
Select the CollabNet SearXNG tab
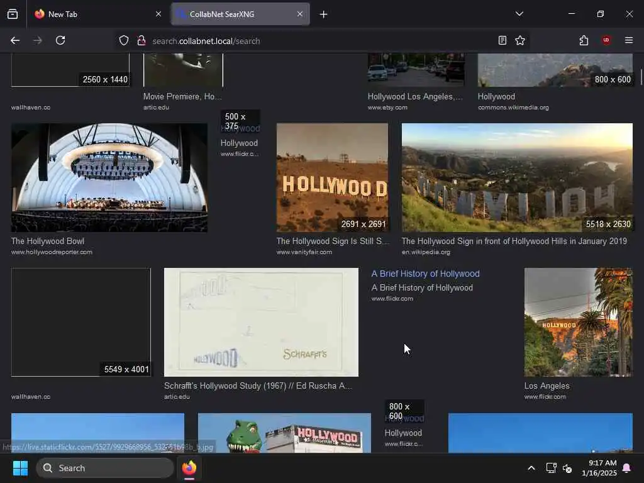click(240, 14)
